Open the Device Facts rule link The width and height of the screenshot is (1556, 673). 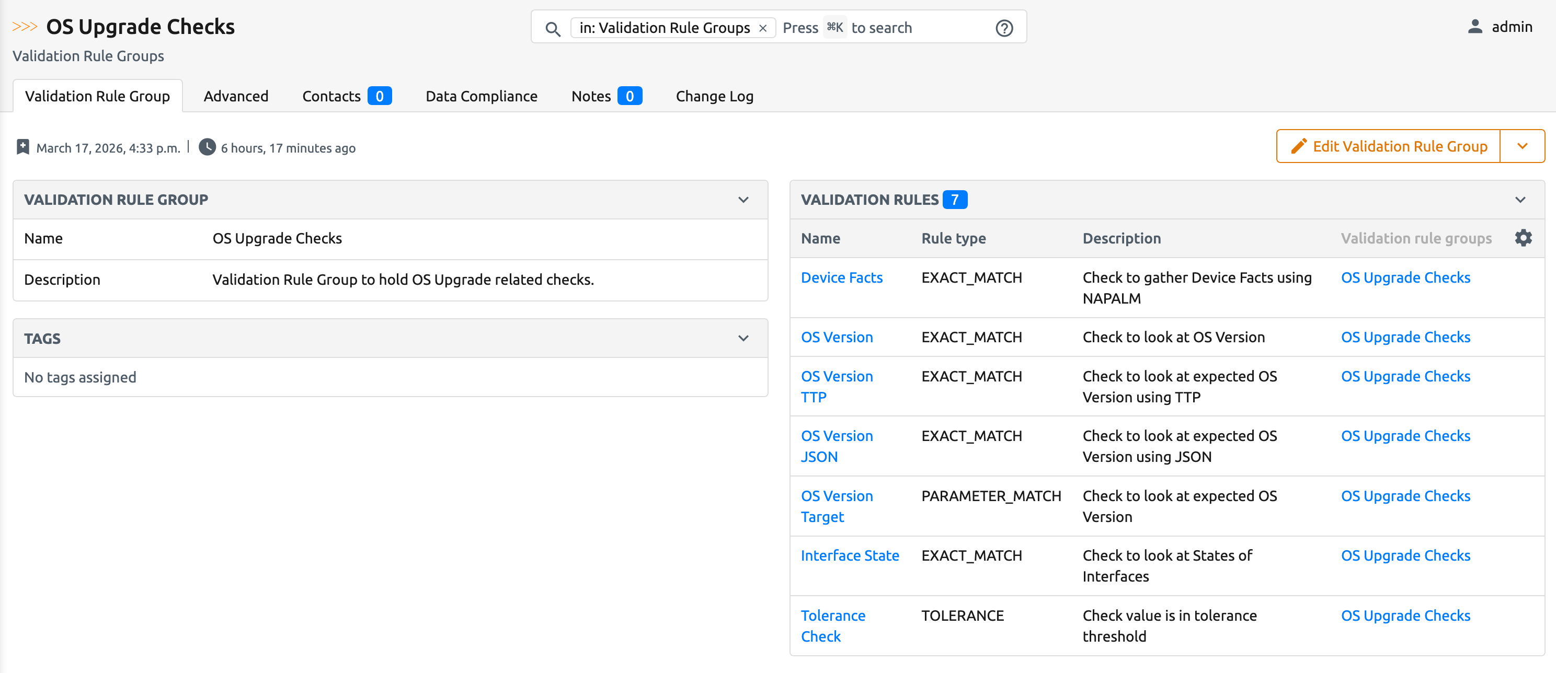(841, 277)
